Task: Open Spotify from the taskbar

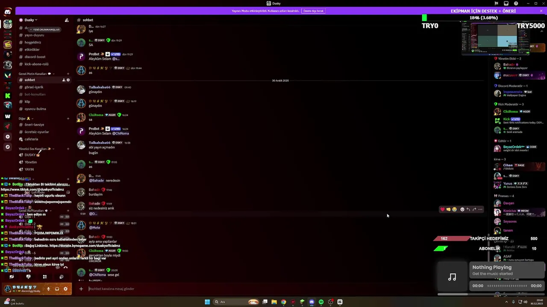Action: click(321, 302)
